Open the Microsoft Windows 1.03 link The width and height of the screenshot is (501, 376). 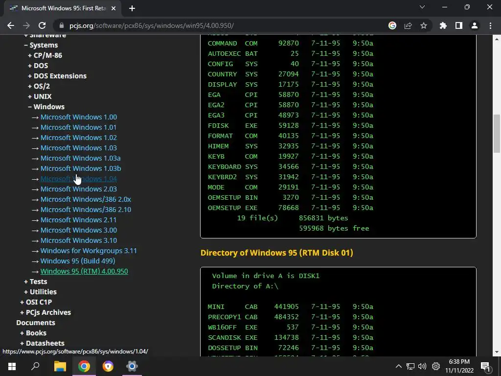pos(79,148)
